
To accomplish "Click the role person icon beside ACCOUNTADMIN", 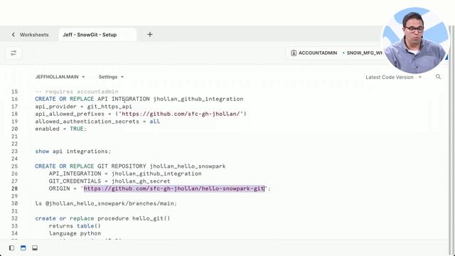I will pyautogui.click(x=294, y=53).
